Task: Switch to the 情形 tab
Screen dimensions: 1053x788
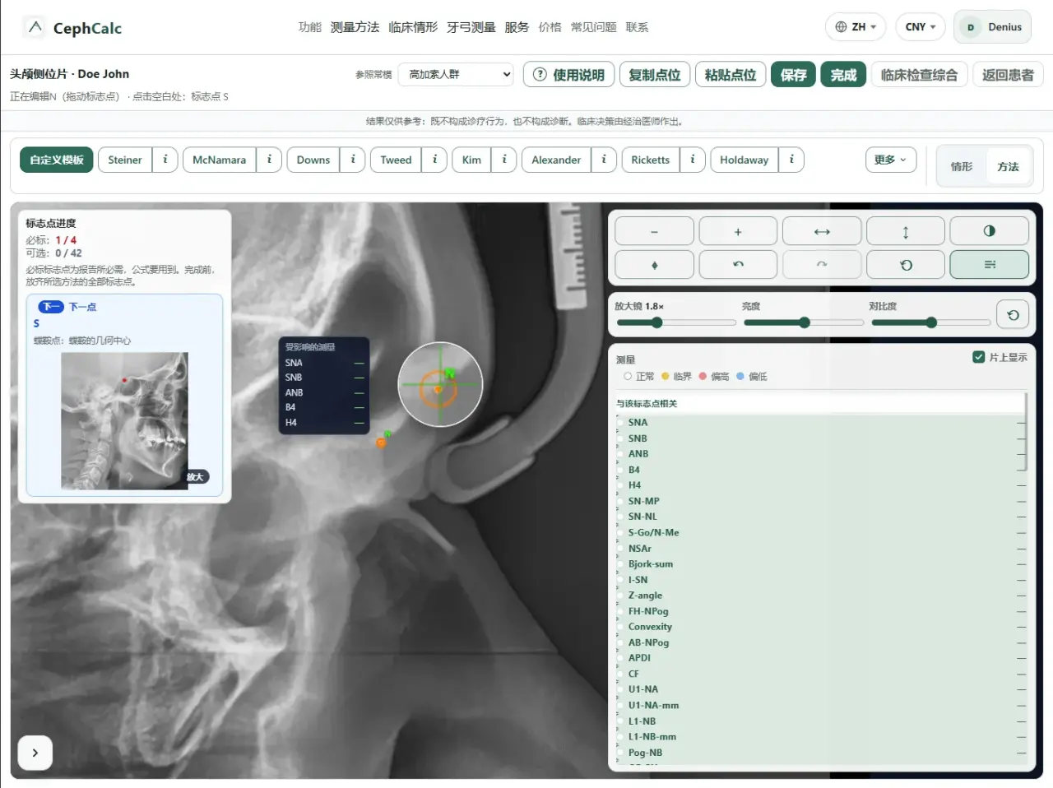Action: (x=962, y=167)
